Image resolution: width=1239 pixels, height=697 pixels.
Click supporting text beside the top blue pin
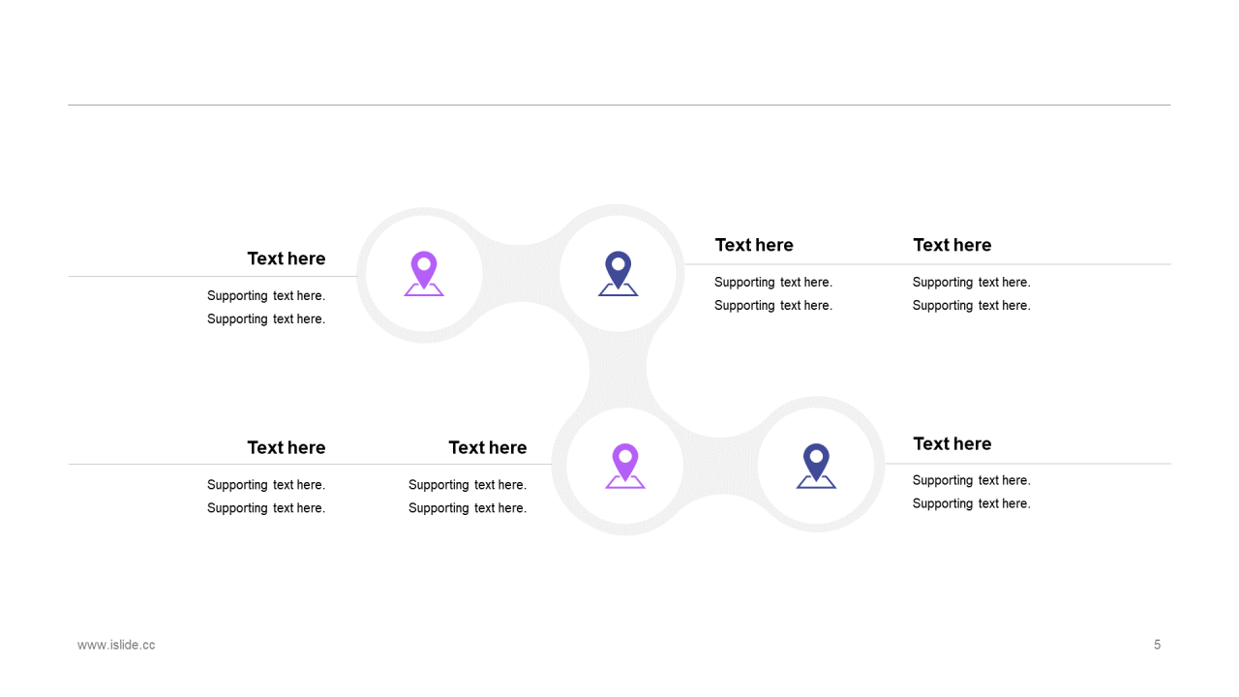click(x=773, y=293)
